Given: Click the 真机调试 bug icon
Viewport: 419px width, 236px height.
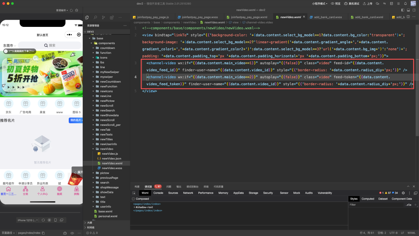Looking at the screenshot, I should pos(346,4).
